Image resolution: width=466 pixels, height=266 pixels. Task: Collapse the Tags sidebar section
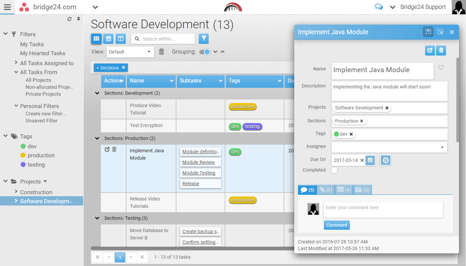[6, 136]
